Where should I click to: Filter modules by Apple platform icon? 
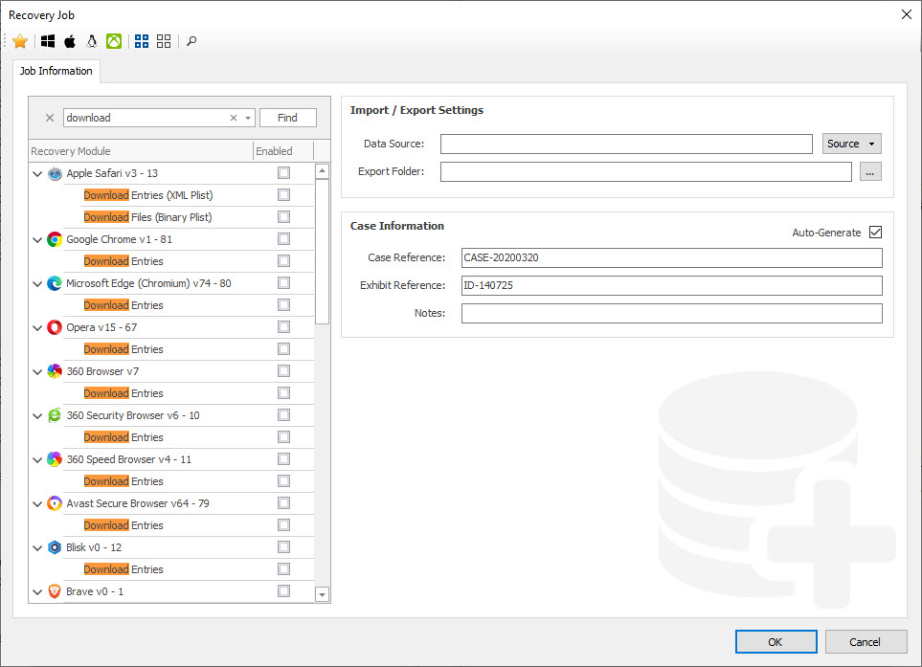click(x=70, y=41)
